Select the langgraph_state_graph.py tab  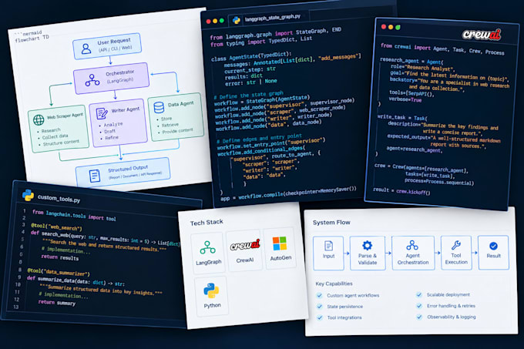[x=268, y=18]
